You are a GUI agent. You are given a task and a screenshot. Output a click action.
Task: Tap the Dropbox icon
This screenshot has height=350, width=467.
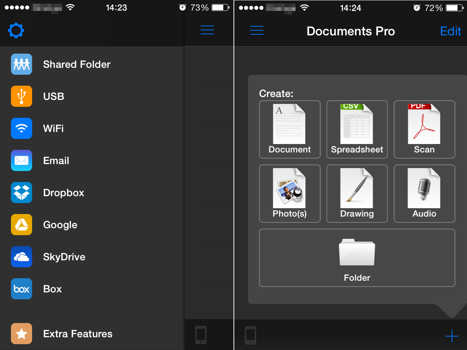[22, 192]
